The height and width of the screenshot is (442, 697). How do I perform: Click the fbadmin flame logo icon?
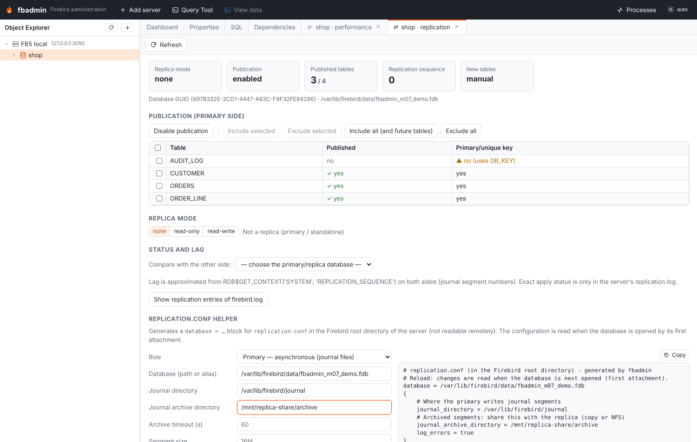(x=9, y=10)
